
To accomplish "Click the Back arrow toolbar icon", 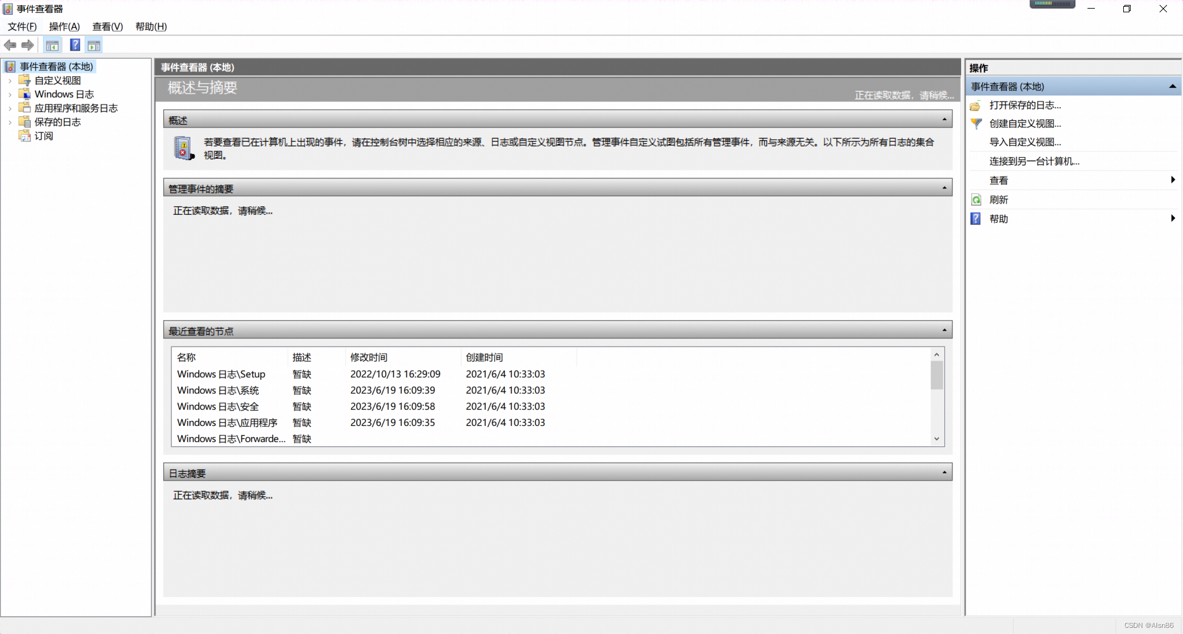I will coord(10,45).
